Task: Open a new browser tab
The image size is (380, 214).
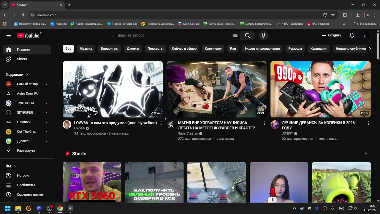Action: pos(69,5)
